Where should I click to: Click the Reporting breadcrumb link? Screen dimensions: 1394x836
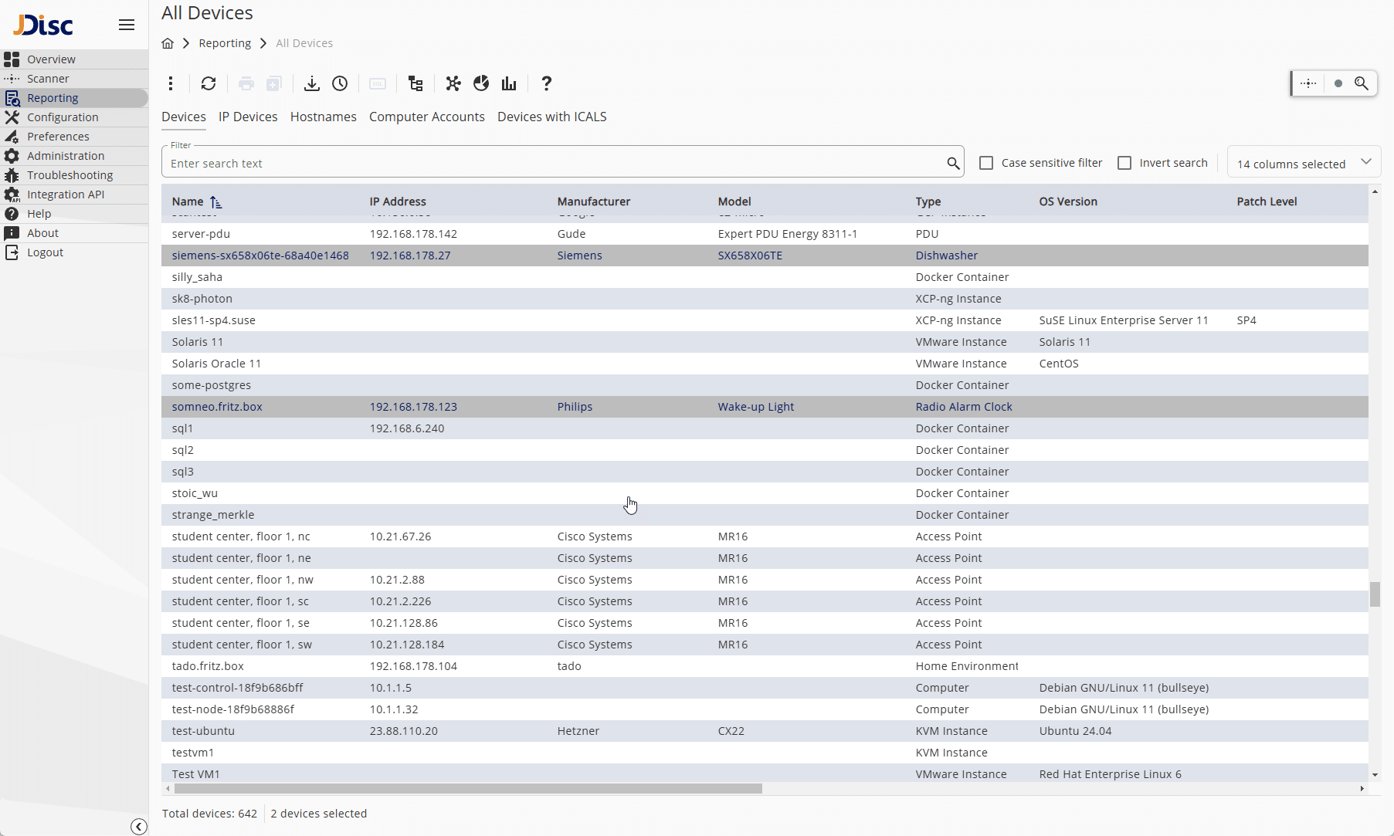tap(225, 43)
